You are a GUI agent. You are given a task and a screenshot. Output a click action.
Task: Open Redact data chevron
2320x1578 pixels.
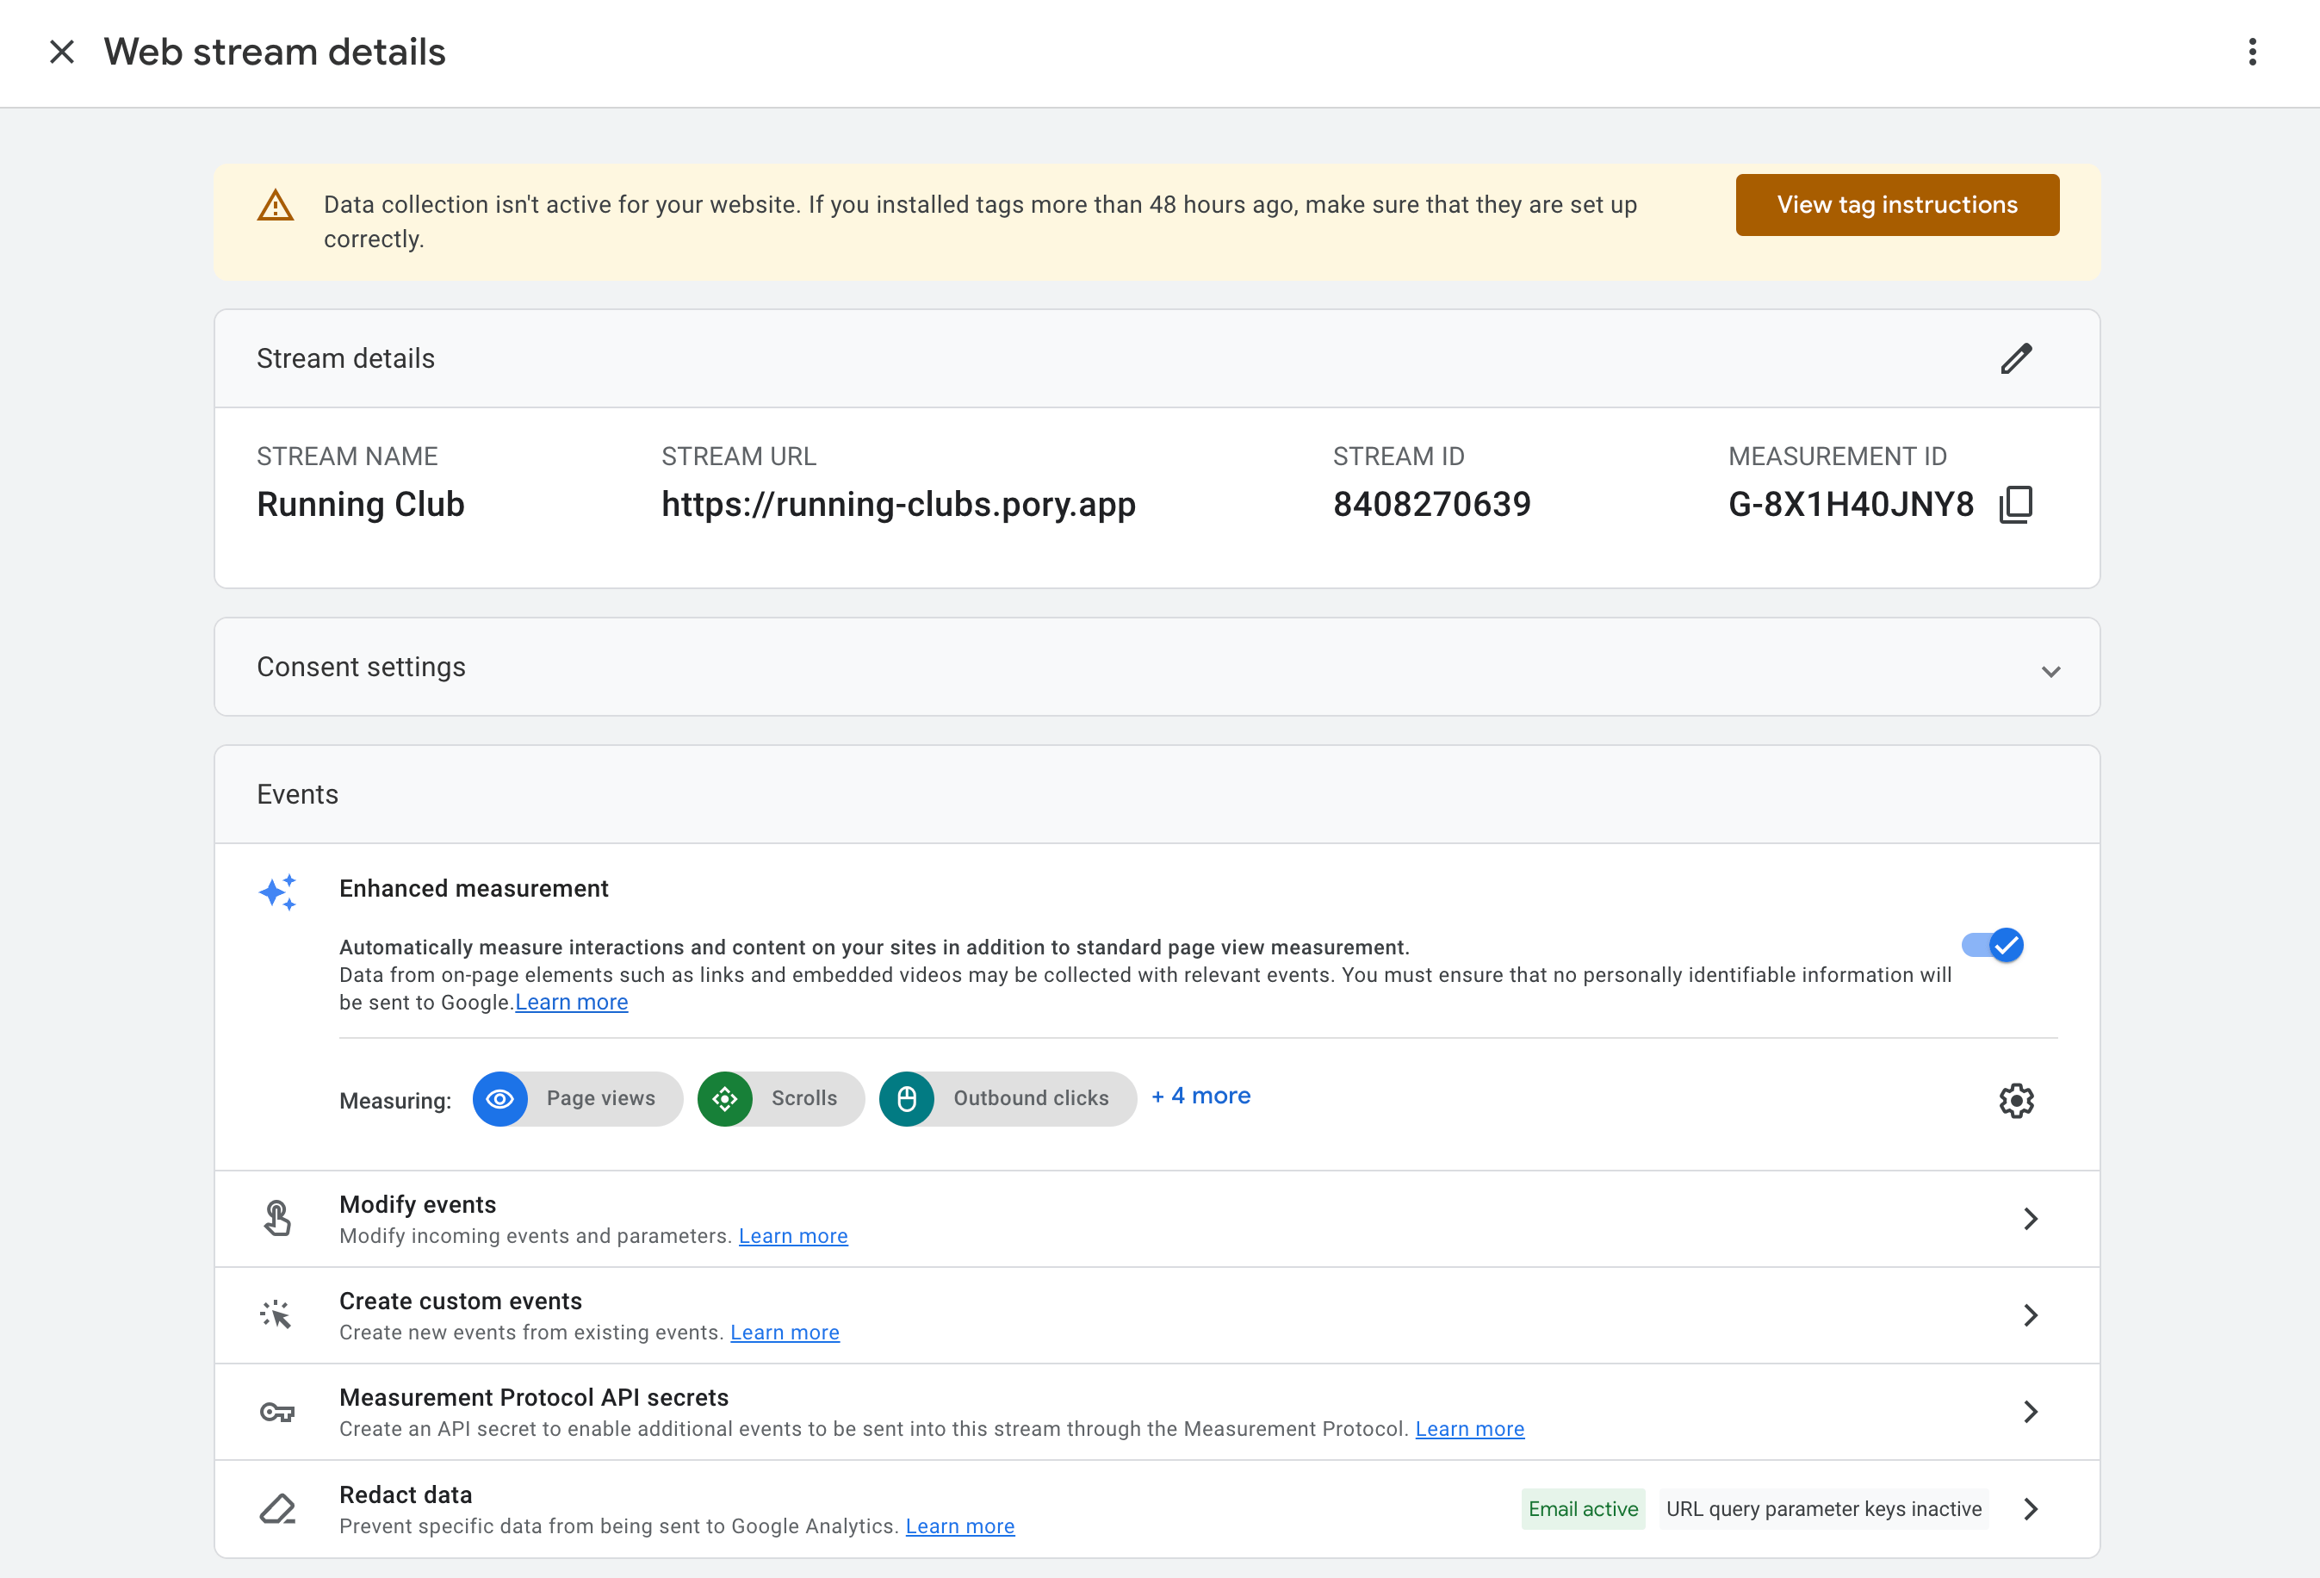point(2031,1509)
